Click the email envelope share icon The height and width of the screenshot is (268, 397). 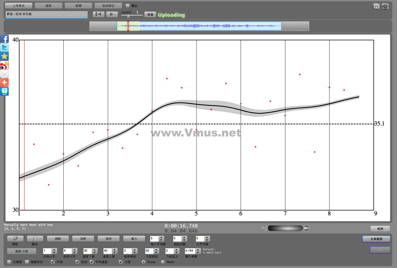click(x=4, y=74)
